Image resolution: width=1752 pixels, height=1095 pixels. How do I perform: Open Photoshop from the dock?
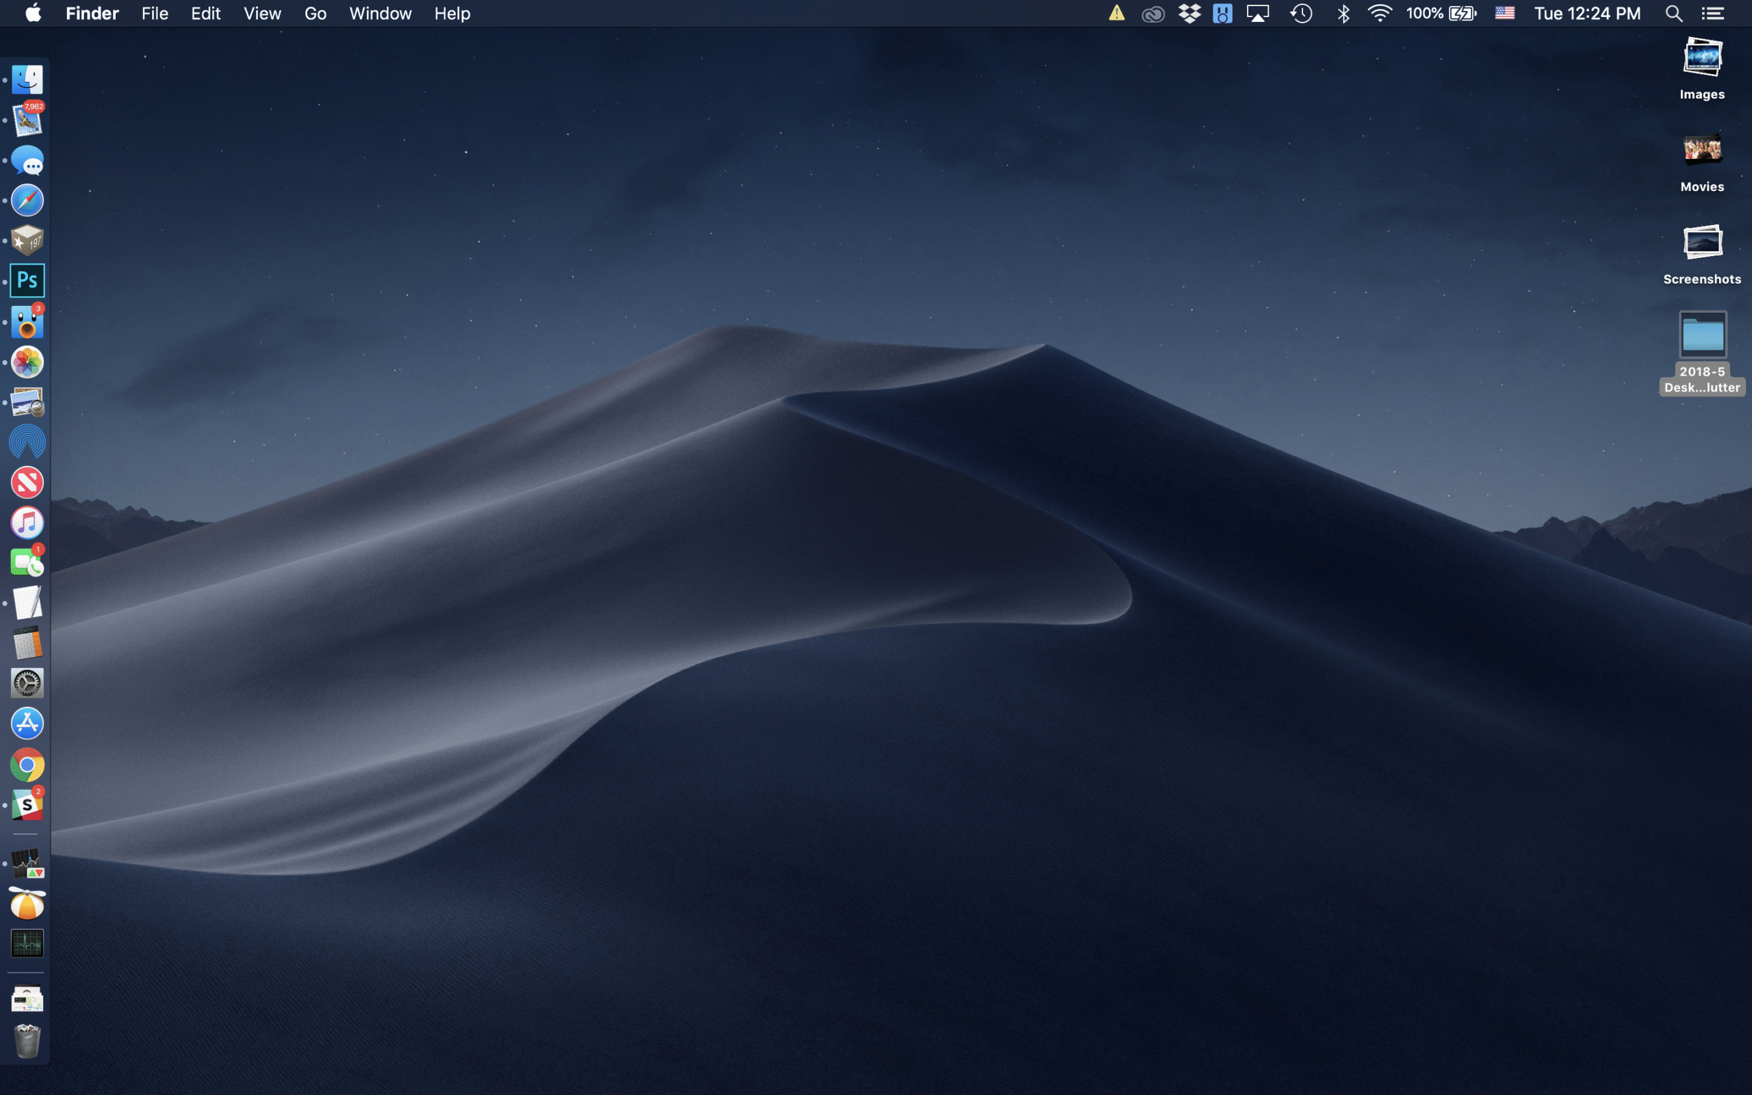click(x=27, y=281)
